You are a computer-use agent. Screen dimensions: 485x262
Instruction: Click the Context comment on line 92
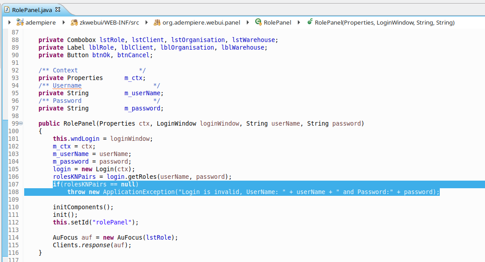point(65,70)
